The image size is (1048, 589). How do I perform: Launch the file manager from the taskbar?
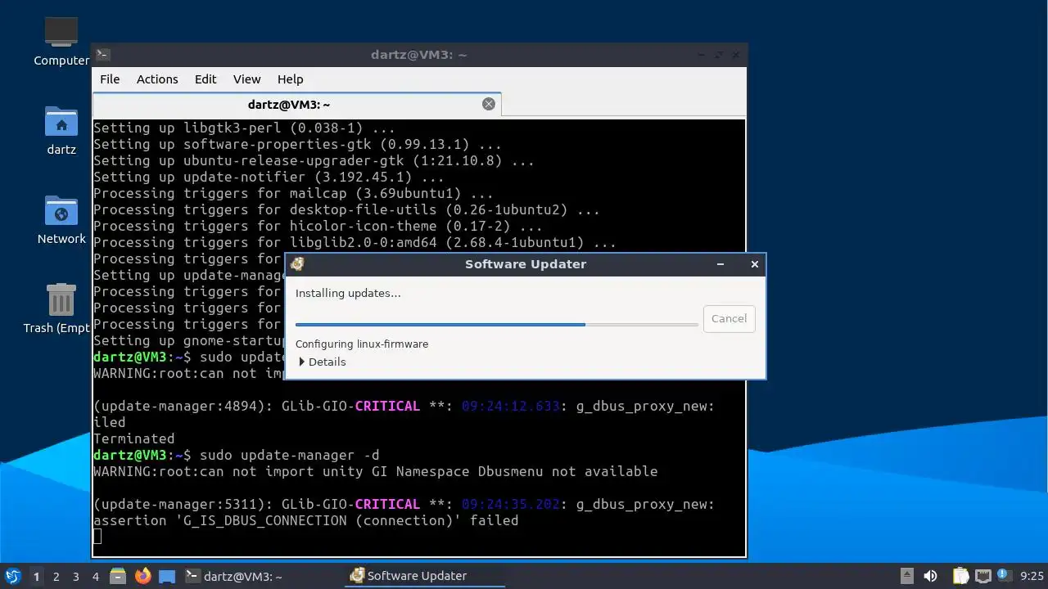[118, 576]
